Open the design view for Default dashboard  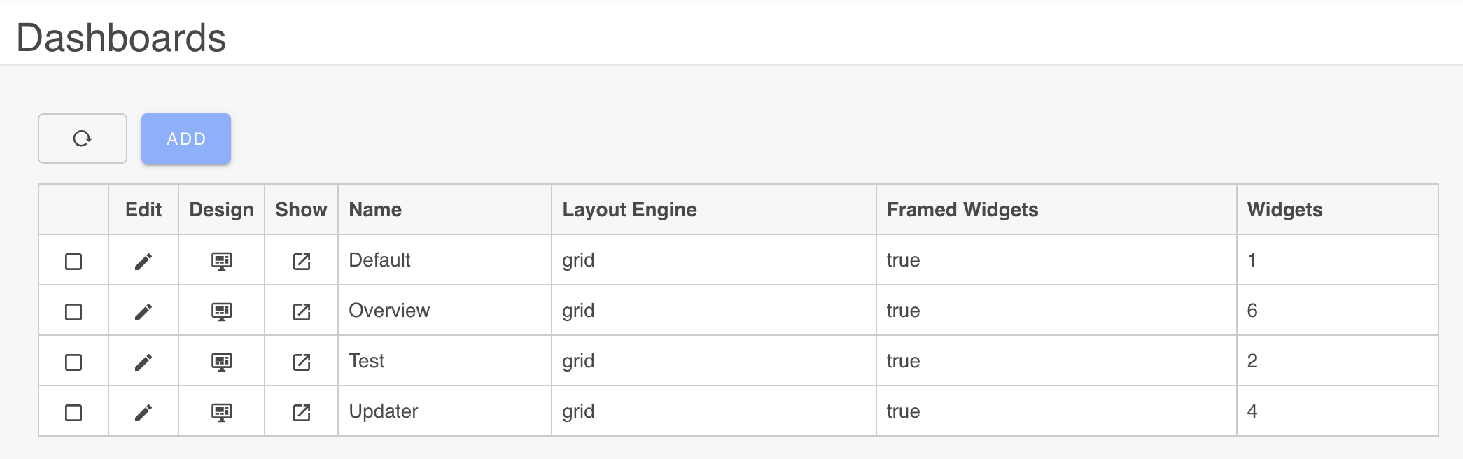[x=221, y=260]
